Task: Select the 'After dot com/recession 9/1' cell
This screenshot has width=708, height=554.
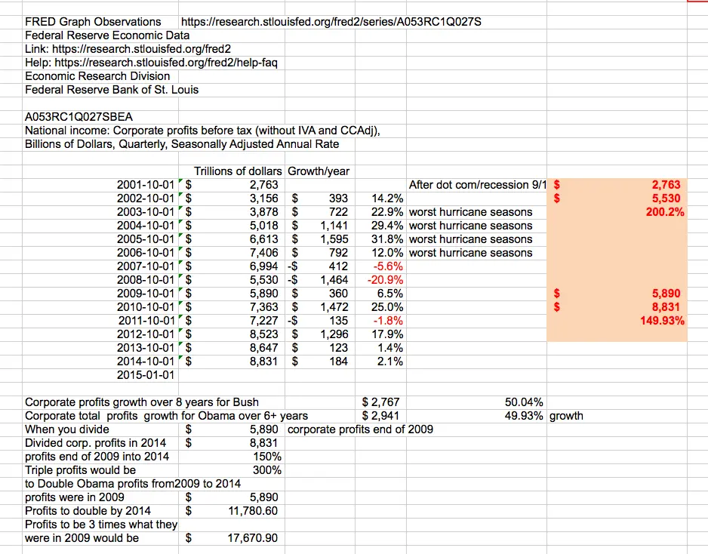Action: 478,185
